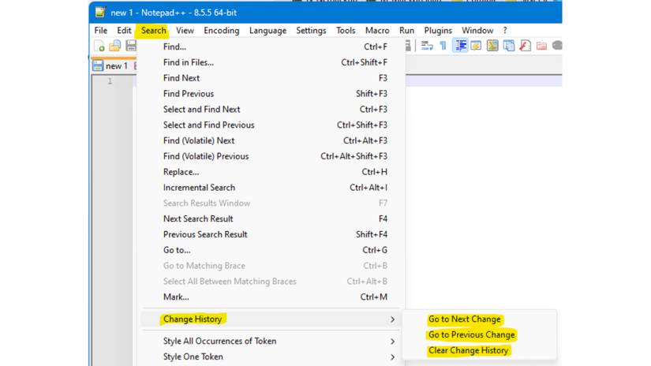Click the Open file toolbar icon
The height and width of the screenshot is (366, 651).
click(x=115, y=47)
